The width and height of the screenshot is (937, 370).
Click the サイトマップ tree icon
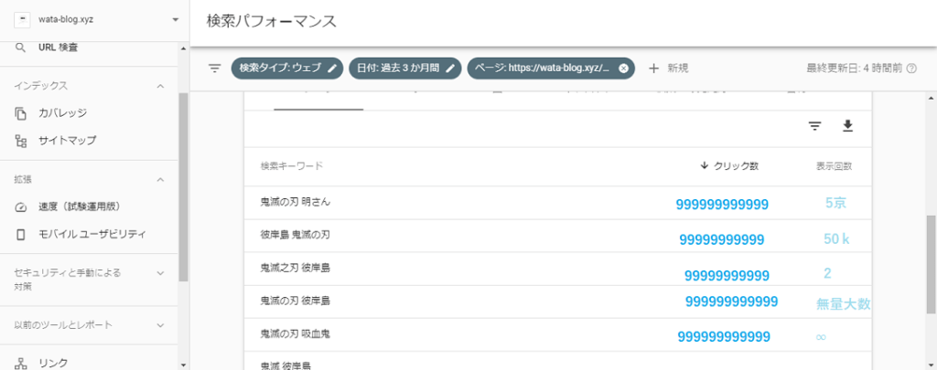point(21,141)
